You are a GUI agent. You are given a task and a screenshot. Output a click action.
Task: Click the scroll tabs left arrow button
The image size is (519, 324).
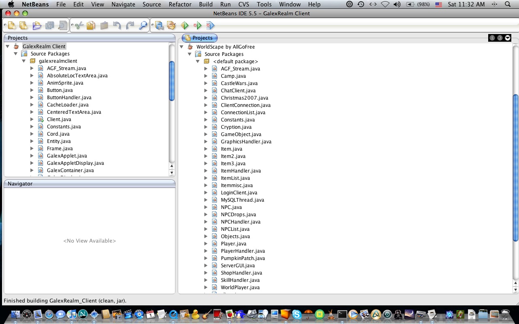pyautogui.click(x=492, y=38)
